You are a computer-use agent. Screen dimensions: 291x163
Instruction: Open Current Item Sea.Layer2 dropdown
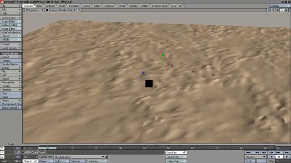tap(79, 157)
